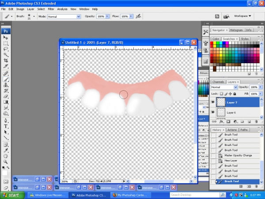The width and height of the screenshot is (265, 199).
Task: Click the Adobe Photoshop taskbar button
Action: [89, 195]
